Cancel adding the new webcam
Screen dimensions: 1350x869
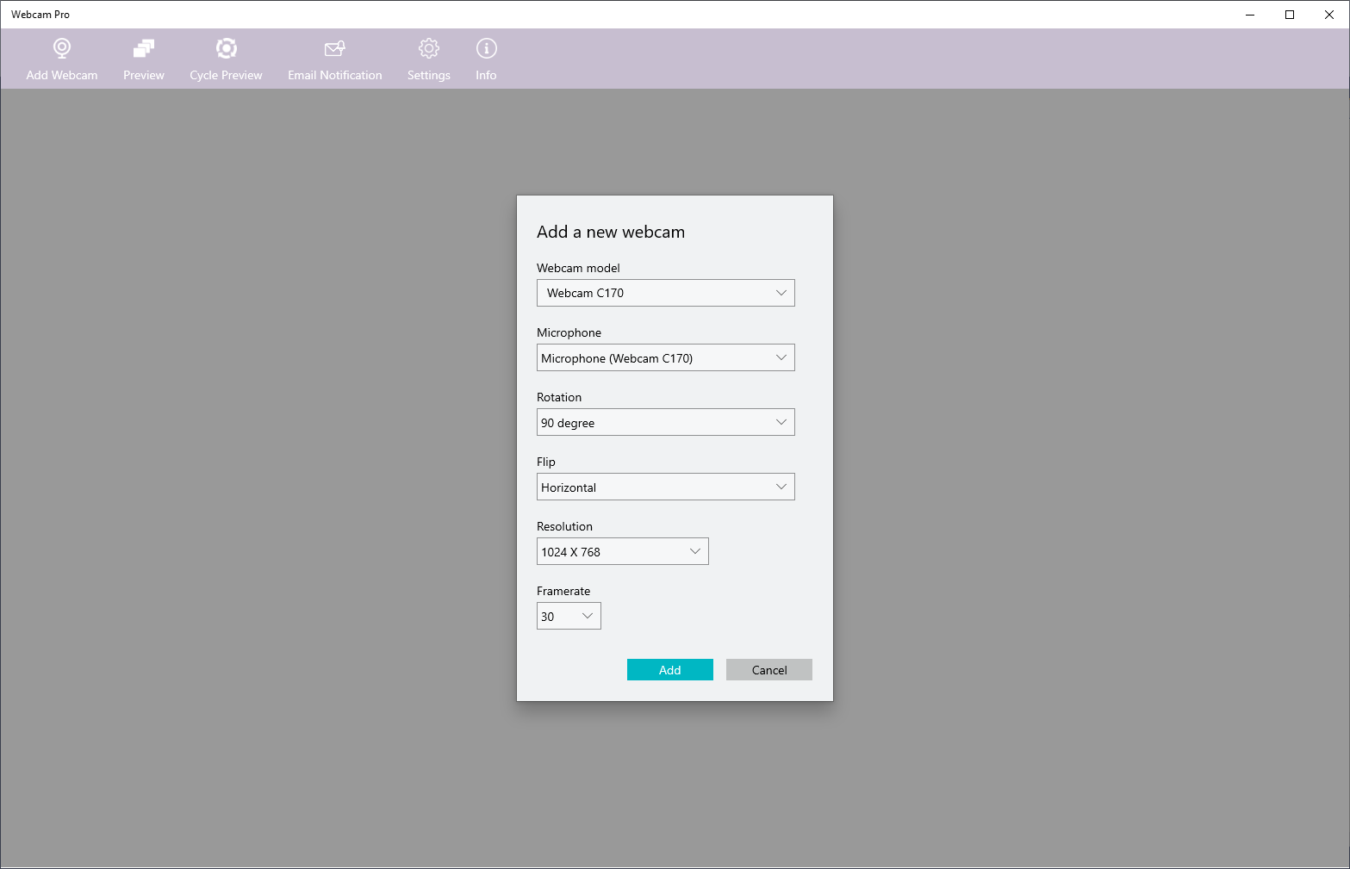tap(768, 669)
